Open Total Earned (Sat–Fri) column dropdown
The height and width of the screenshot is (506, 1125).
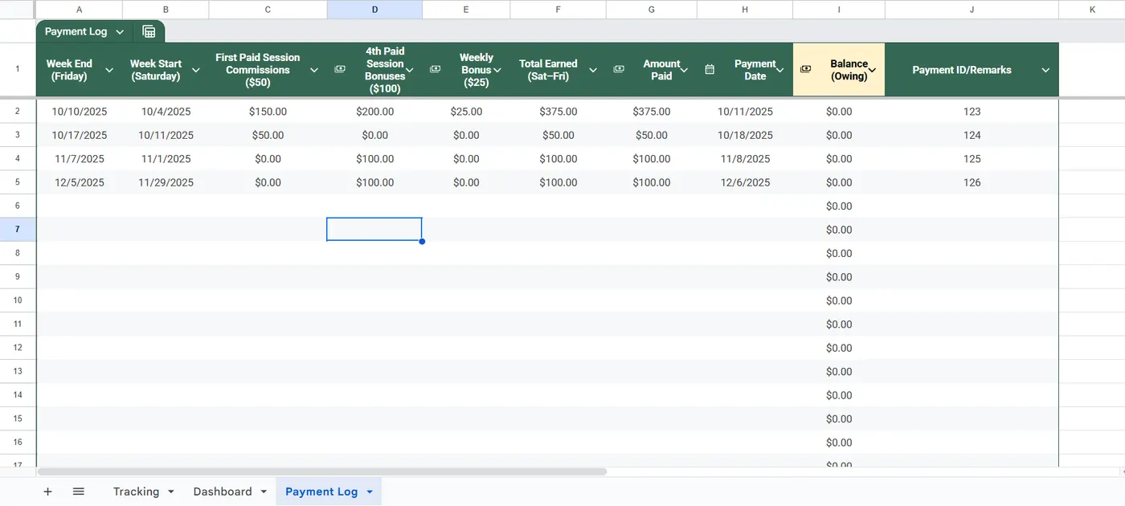pyautogui.click(x=593, y=71)
